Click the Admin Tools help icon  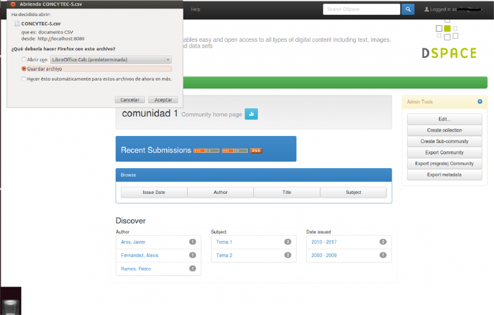pyautogui.click(x=480, y=102)
